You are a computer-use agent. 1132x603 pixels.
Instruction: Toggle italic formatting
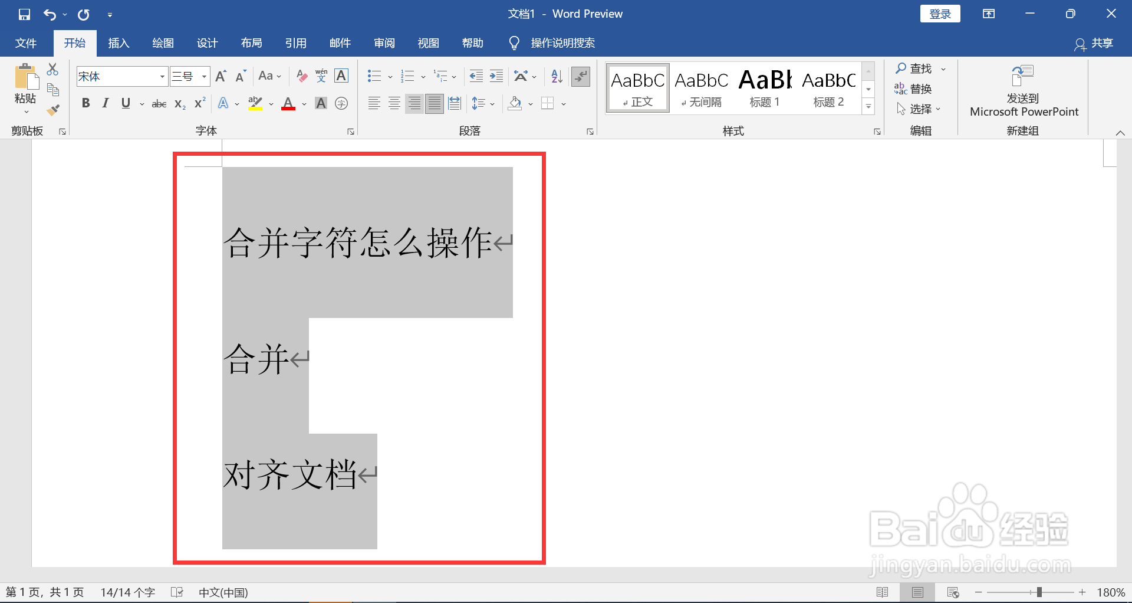pyautogui.click(x=105, y=103)
